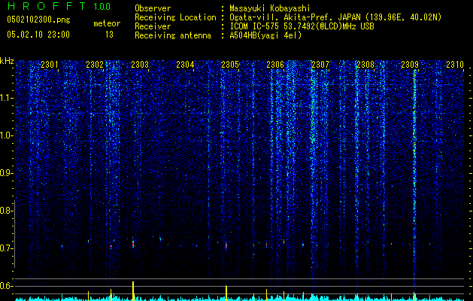Click the 2309 time marker
This screenshot has height=301, width=473.
tap(411, 65)
